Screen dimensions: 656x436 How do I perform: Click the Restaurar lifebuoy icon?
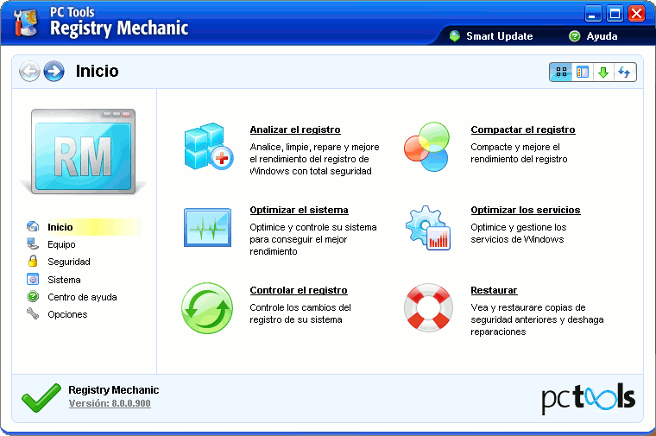(x=428, y=307)
